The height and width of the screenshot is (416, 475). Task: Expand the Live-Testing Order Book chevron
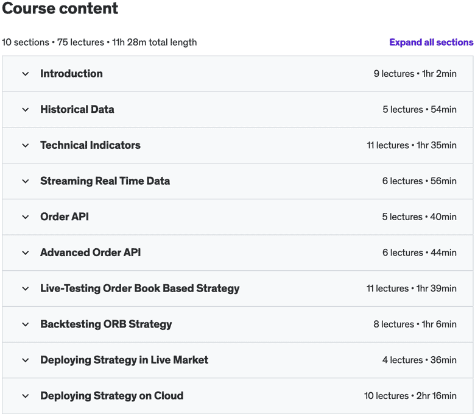26,289
